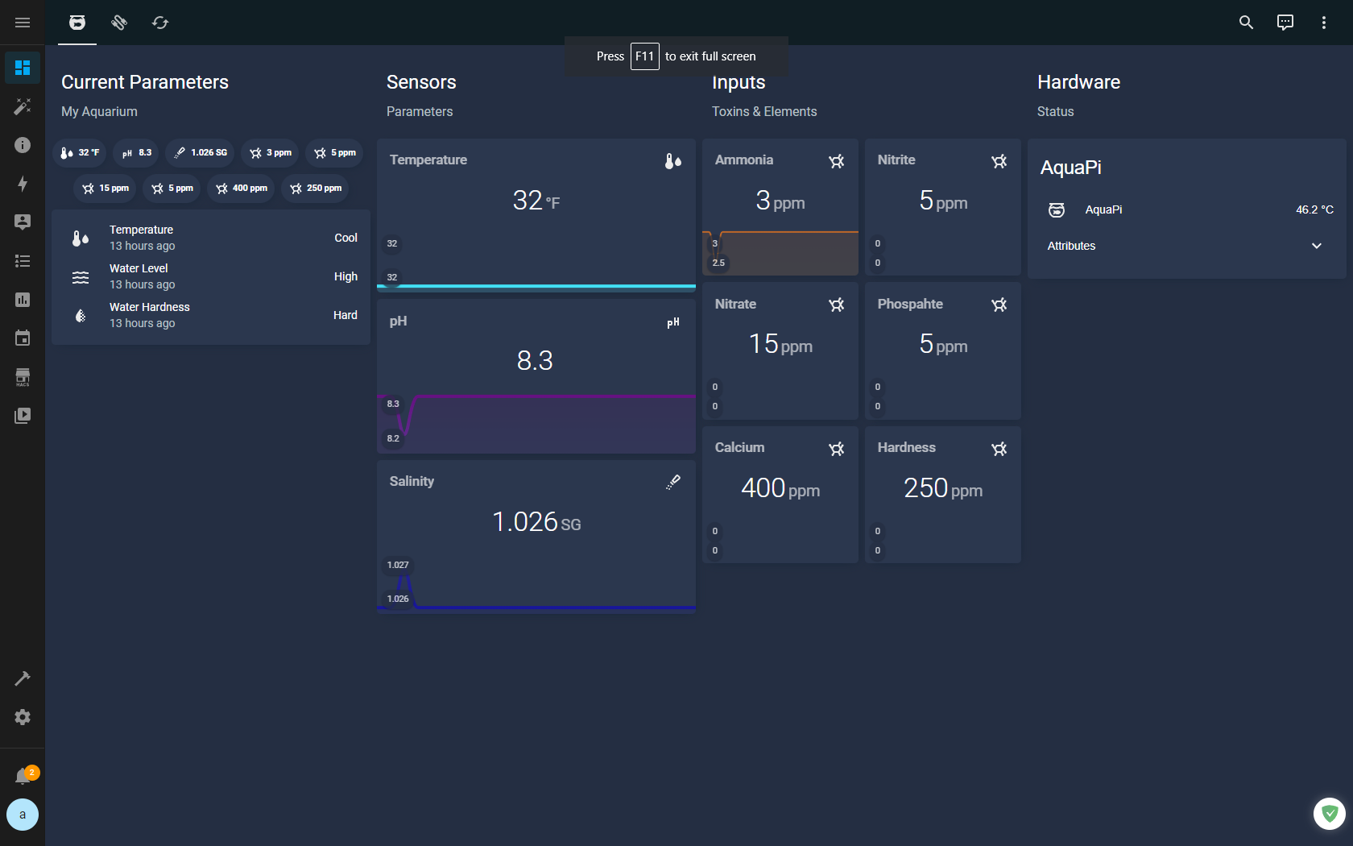Expand the Attributes section on the AquaPi card
The image size is (1353, 846).
[1316, 245]
